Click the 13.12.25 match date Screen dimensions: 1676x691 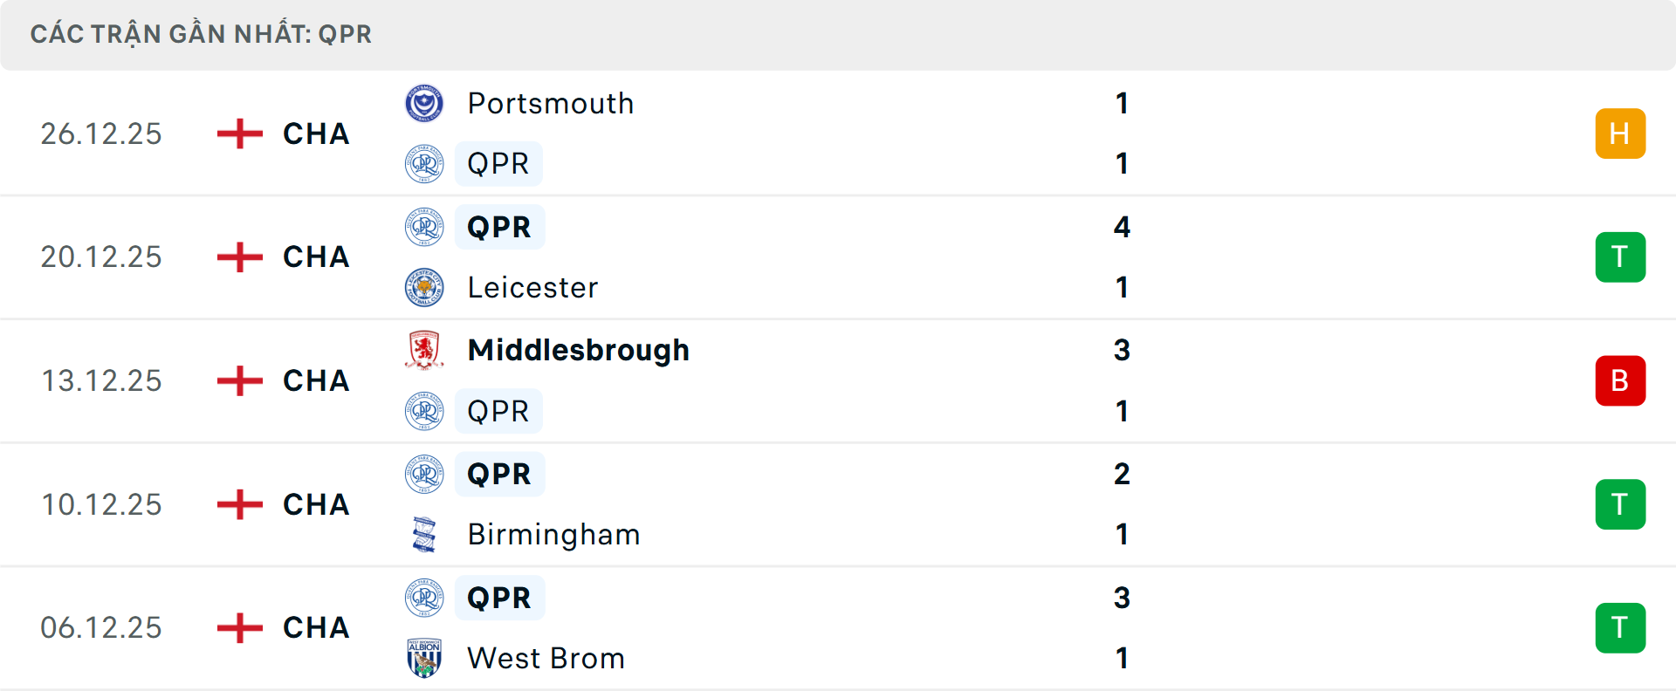[101, 380]
